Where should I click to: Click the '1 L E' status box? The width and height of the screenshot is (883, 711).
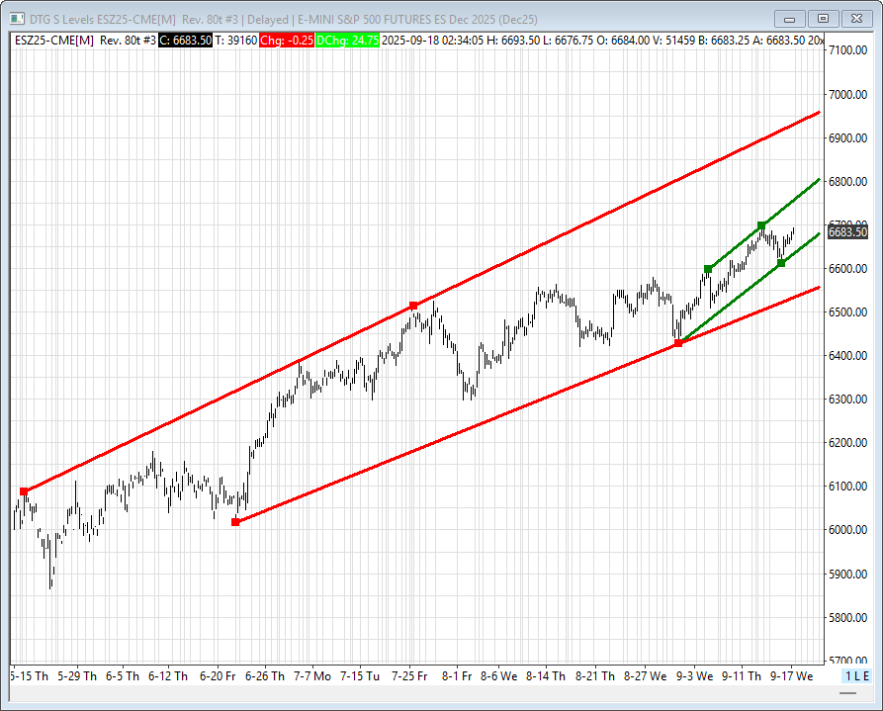point(857,676)
